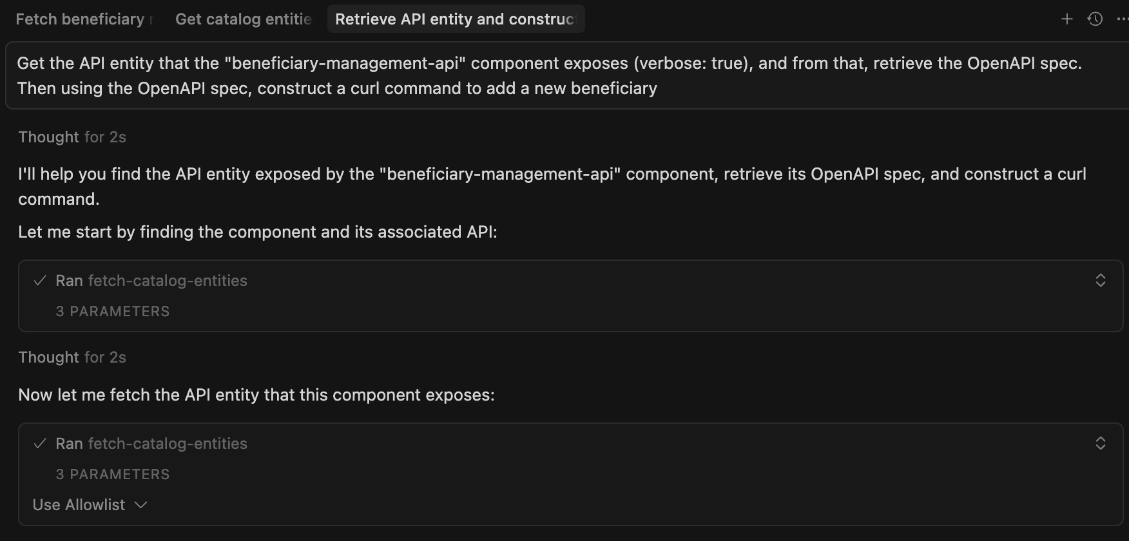
Task: Open the ellipsis more-options menu
Action: click(x=1122, y=19)
